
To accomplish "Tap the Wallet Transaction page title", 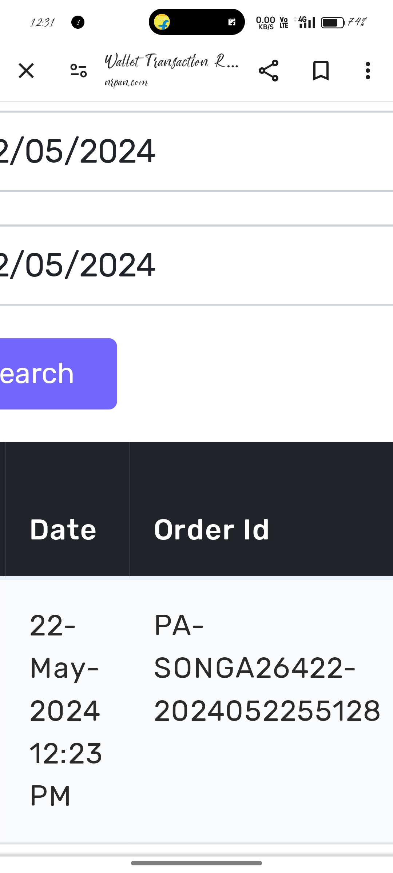I will coord(171,61).
